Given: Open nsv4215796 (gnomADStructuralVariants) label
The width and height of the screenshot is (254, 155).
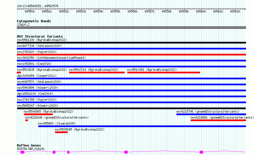Looking at the screenshot, I should coord(208,111).
